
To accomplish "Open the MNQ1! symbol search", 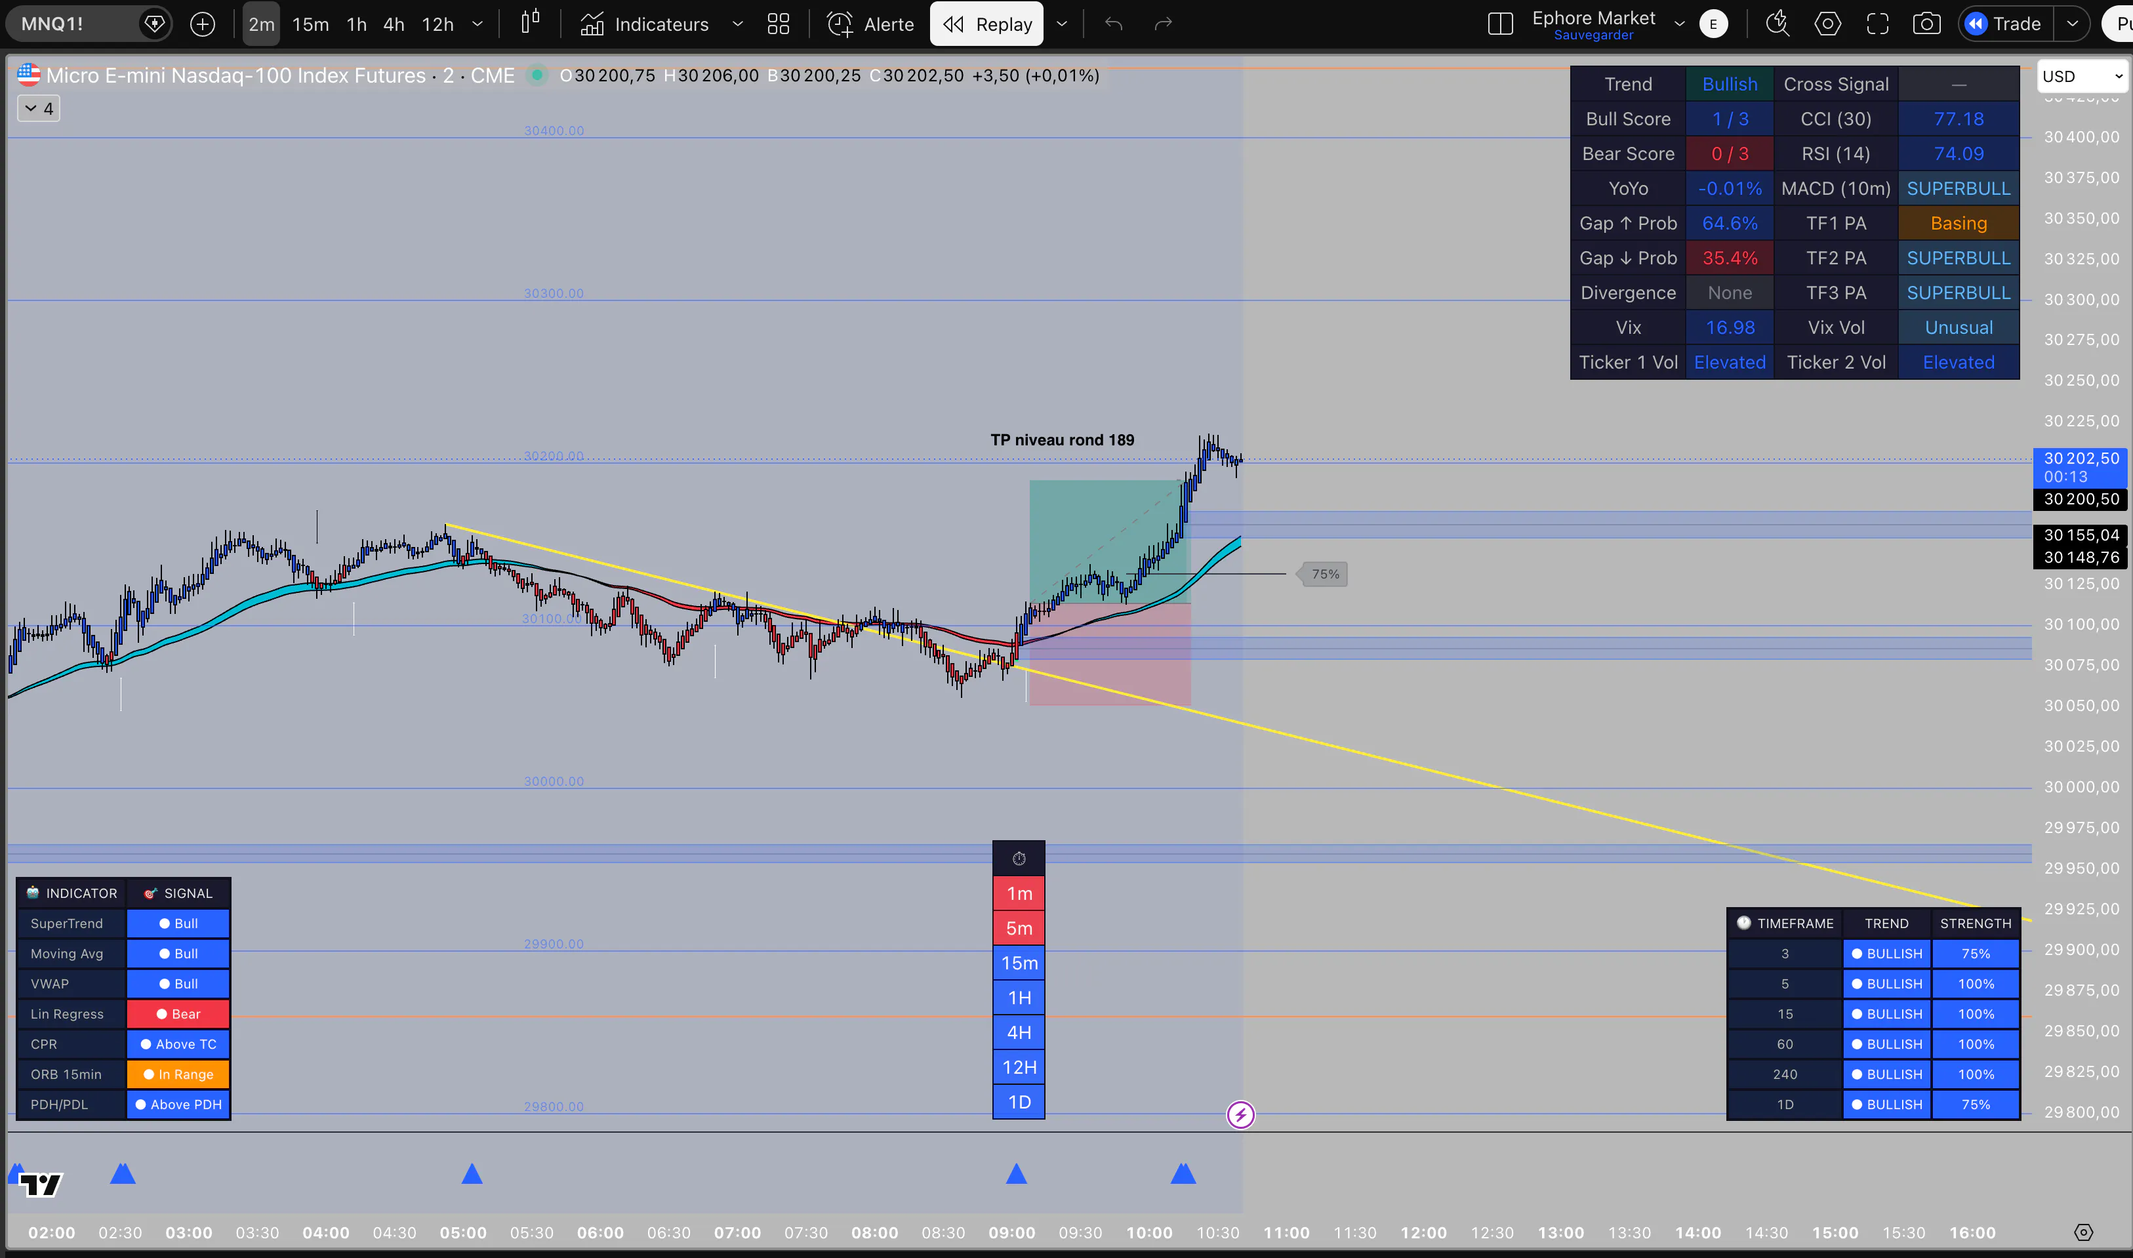I will point(72,24).
